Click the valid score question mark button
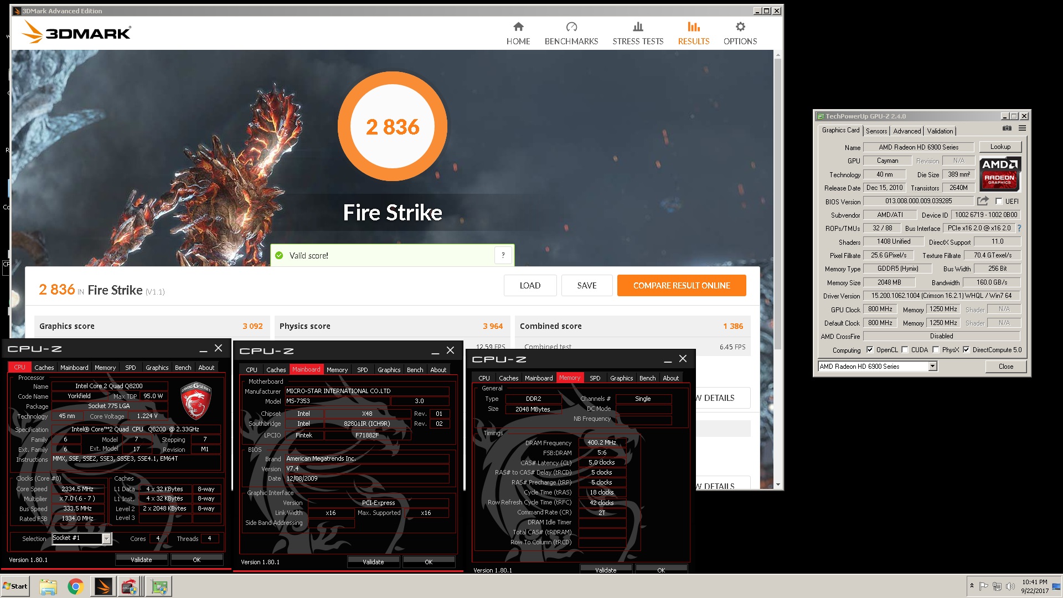The width and height of the screenshot is (1063, 598). 503,255
